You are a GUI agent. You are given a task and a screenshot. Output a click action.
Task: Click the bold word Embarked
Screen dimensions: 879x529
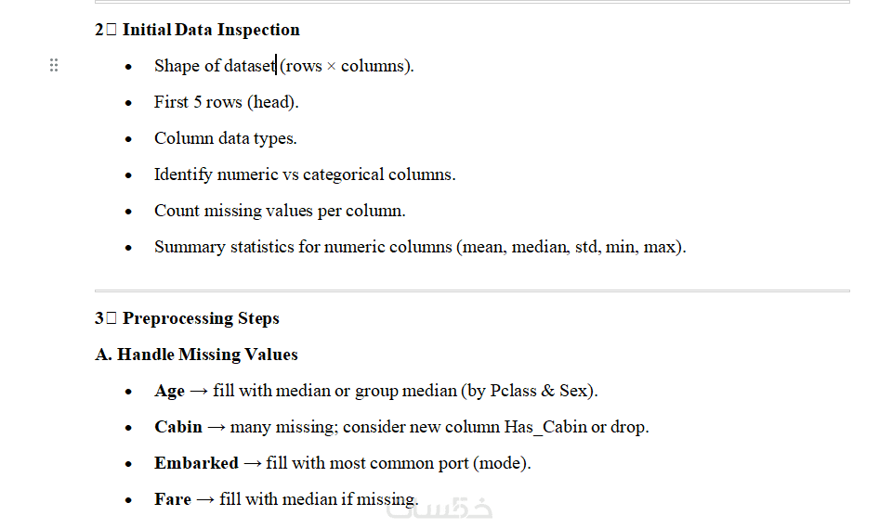point(196,463)
